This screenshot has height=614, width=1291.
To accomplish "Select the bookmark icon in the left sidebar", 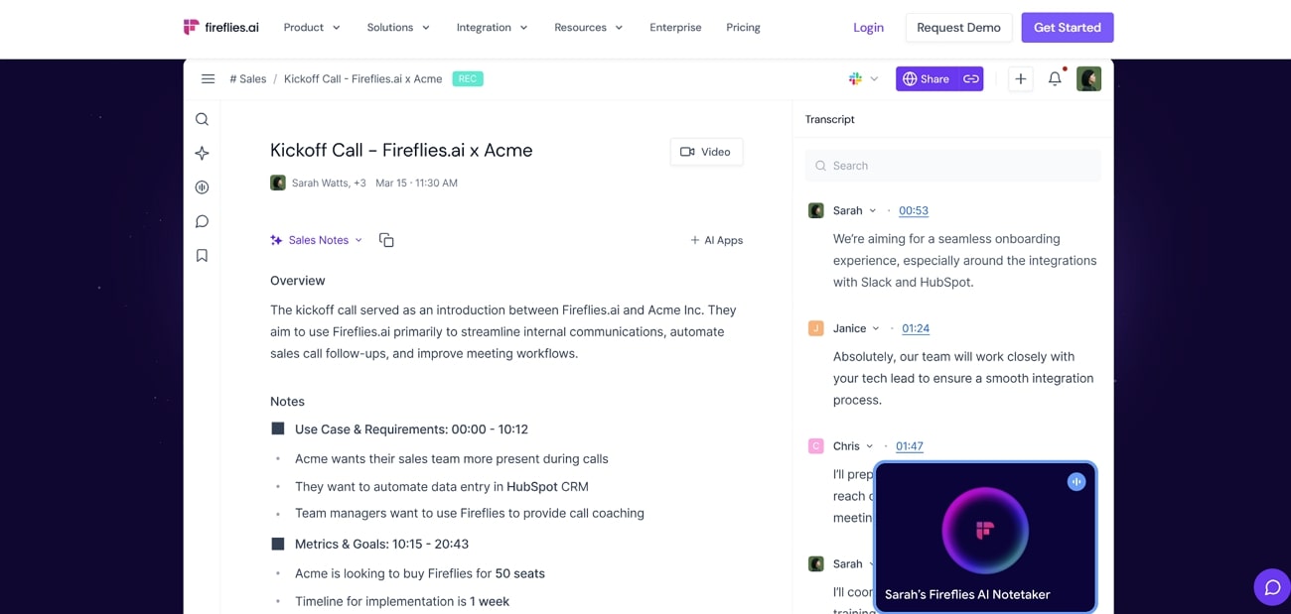I will [202, 254].
